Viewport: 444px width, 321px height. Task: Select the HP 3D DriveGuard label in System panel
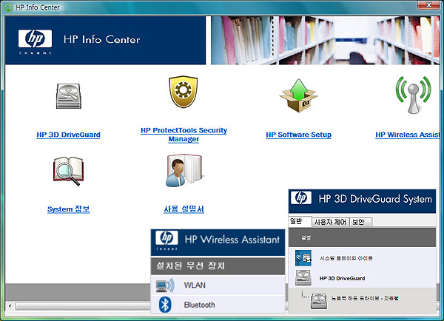[342, 278]
